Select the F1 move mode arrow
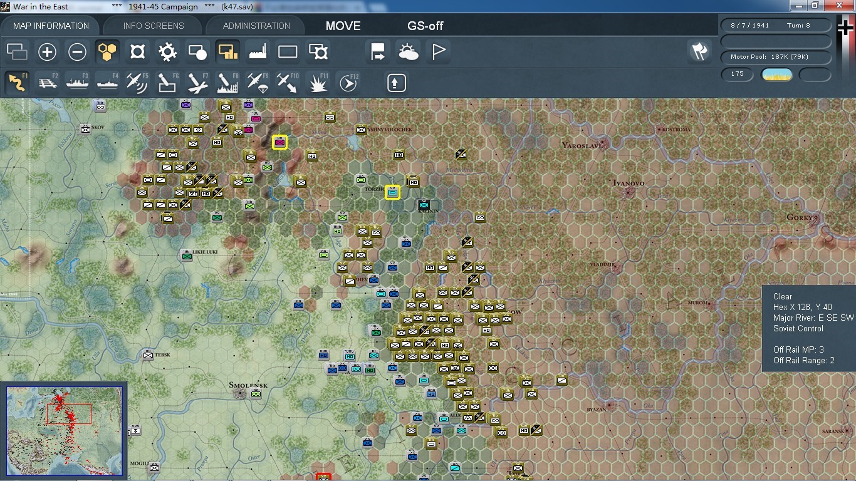The image size is (856, 481). [18, 83]
